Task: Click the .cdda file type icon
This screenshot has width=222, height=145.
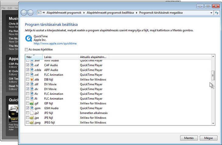Action: 32,70
